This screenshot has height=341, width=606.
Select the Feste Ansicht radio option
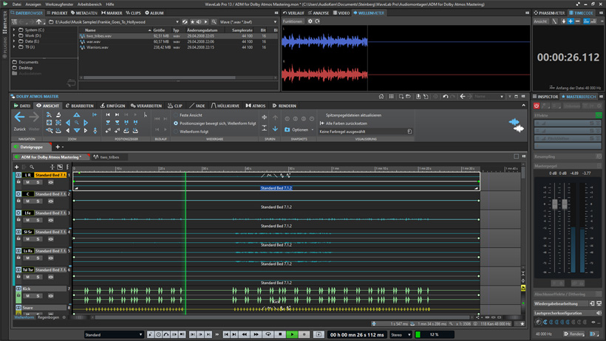(176, 115)
